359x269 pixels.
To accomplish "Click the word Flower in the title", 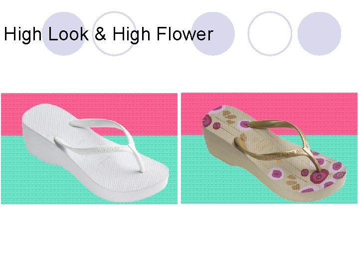I will pos(185,34).
